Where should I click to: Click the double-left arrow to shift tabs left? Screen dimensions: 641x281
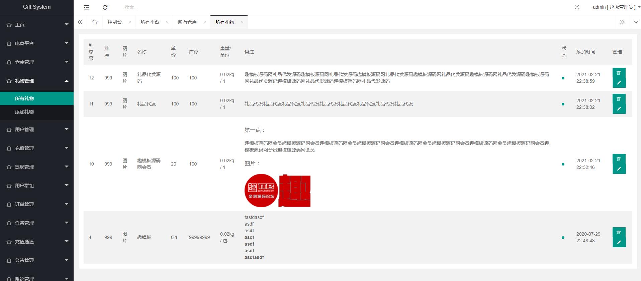click(x=80, y=22)
